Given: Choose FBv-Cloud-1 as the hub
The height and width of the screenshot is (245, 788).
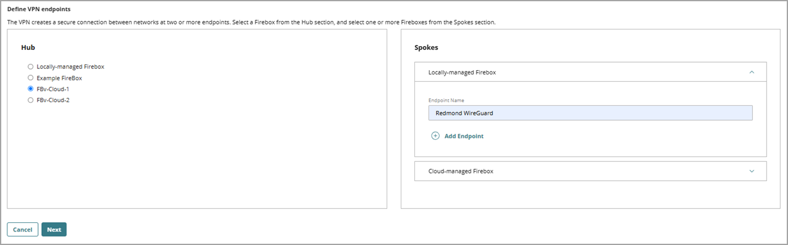Looking at the screenshot, I should click(x=30, y=89).
